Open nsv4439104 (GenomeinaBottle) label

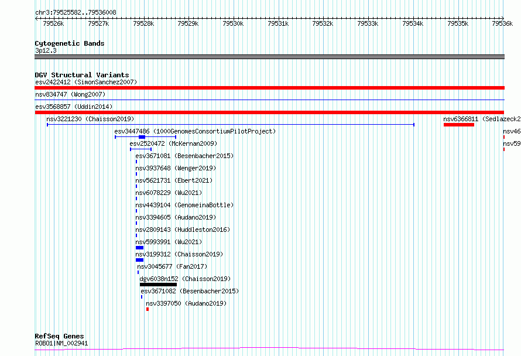[184, 205]
